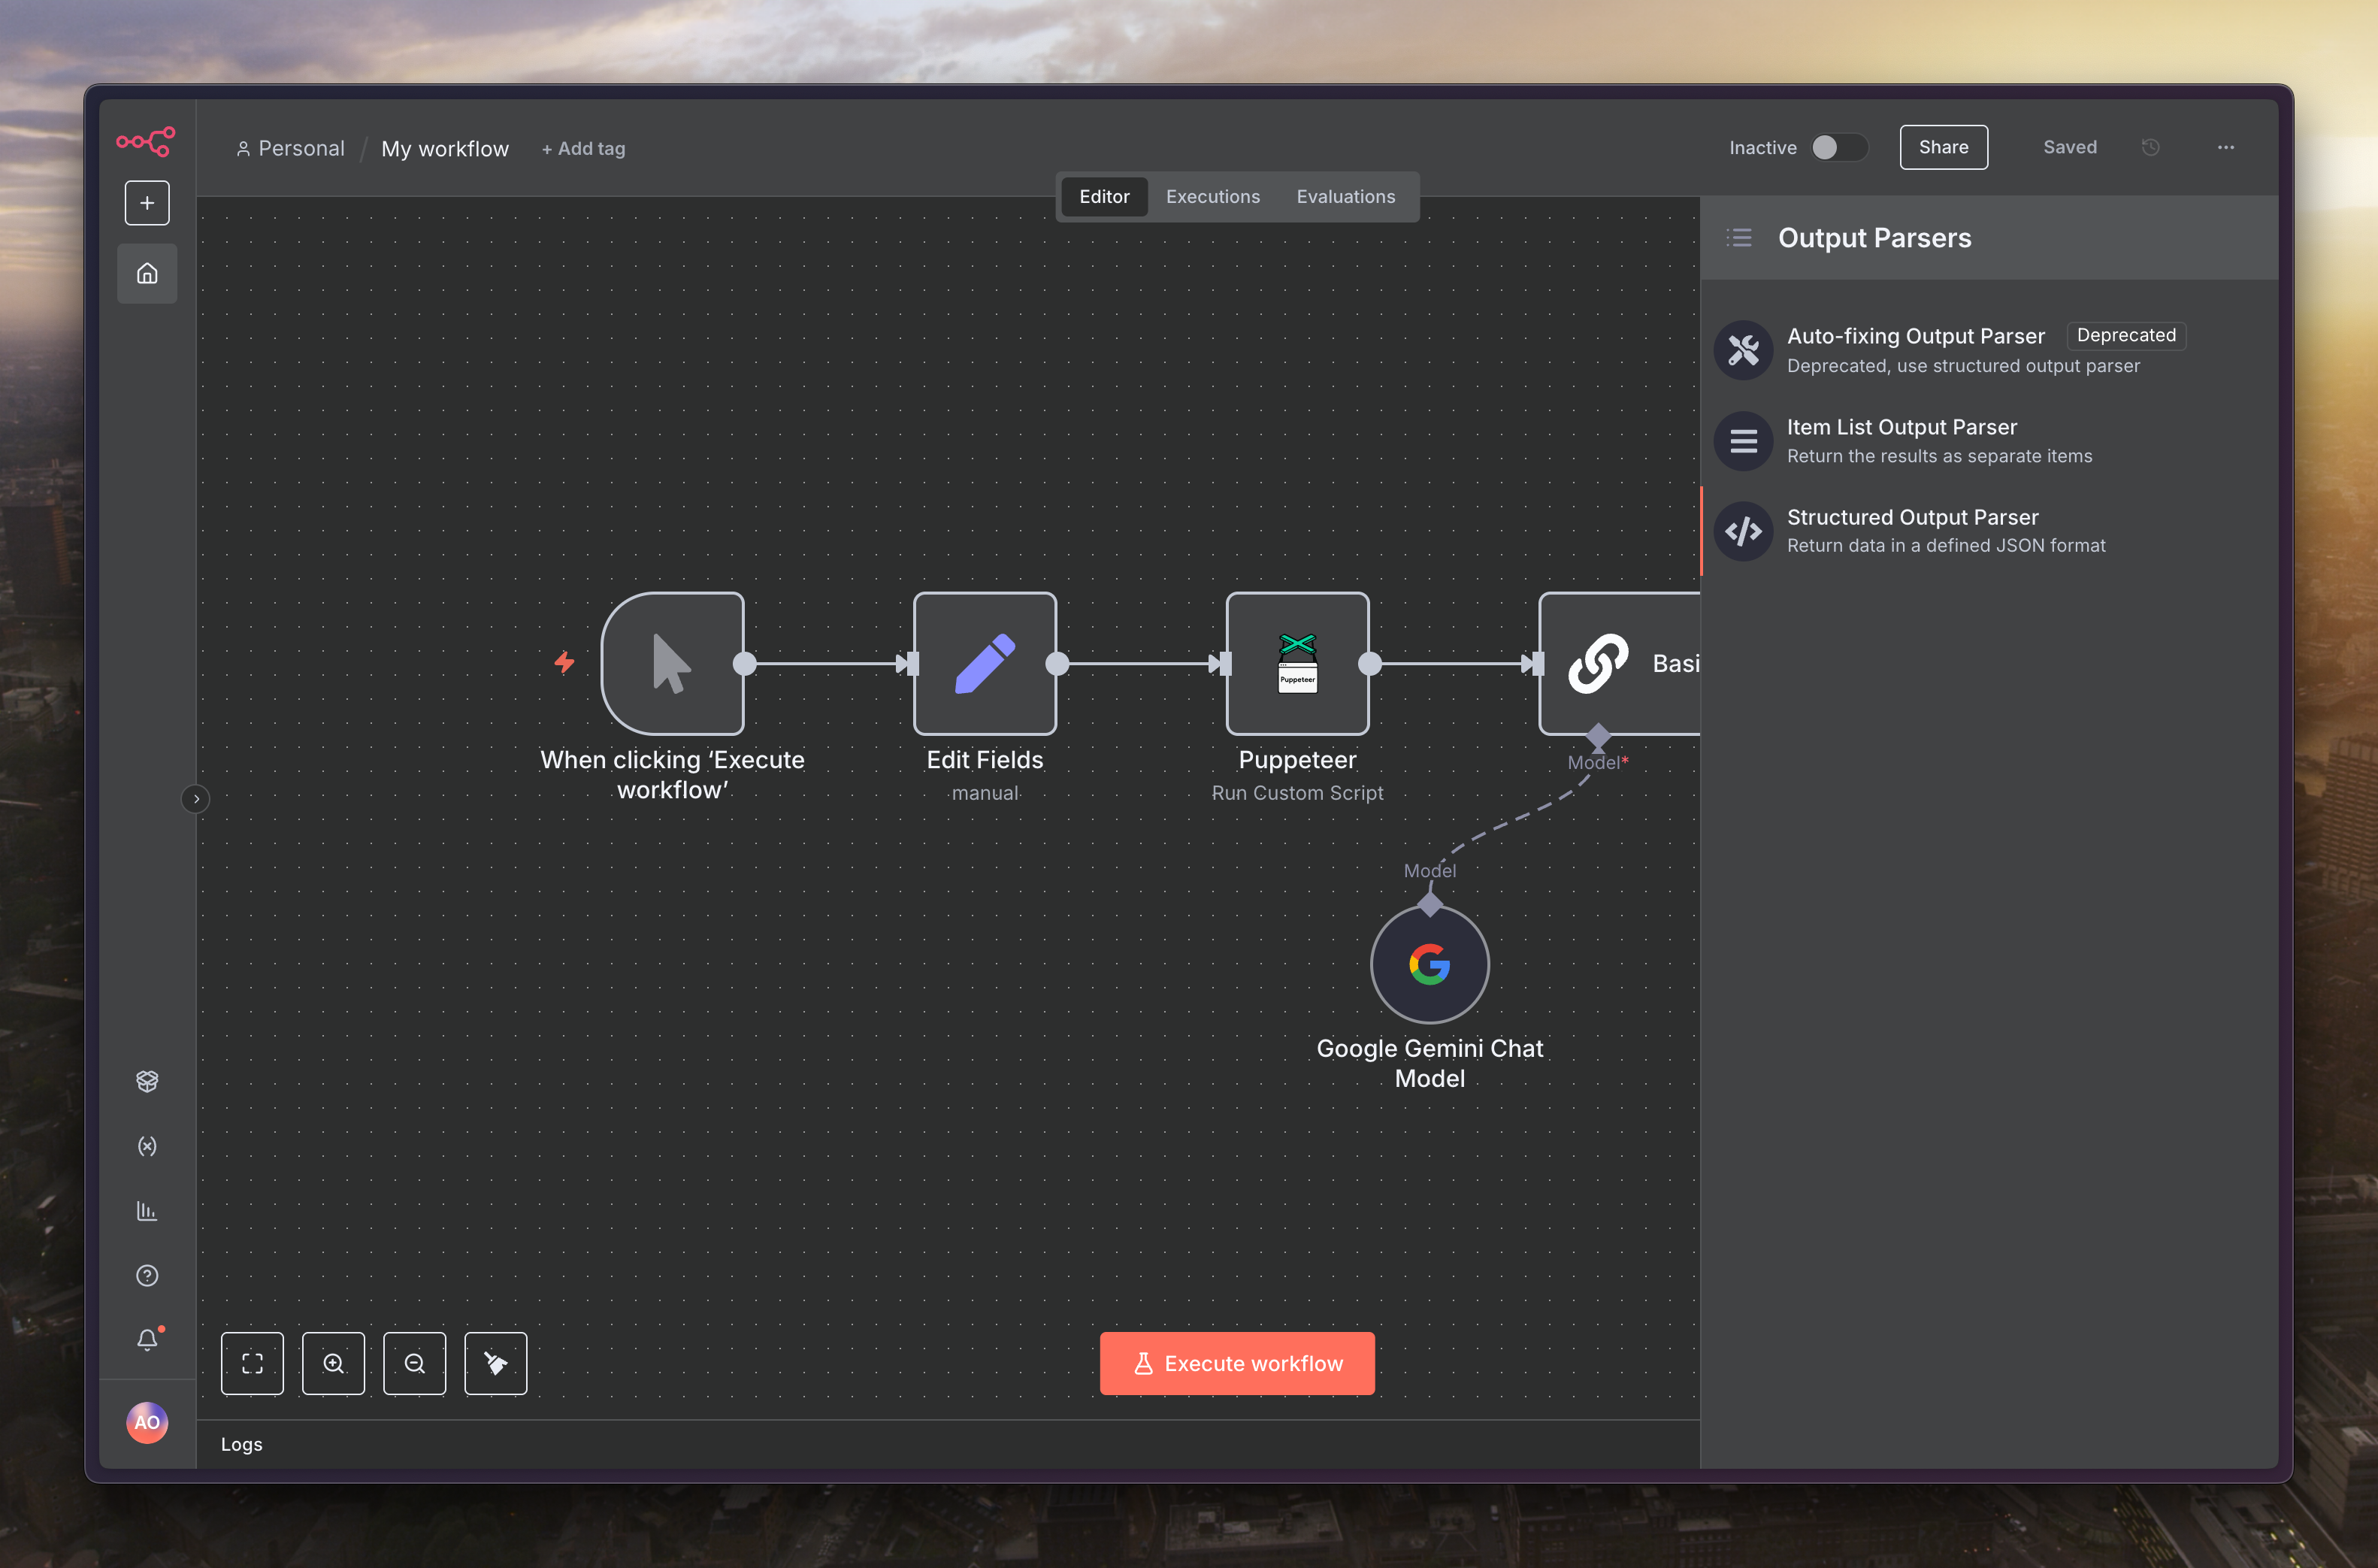Open the Home overview icon

147,273
